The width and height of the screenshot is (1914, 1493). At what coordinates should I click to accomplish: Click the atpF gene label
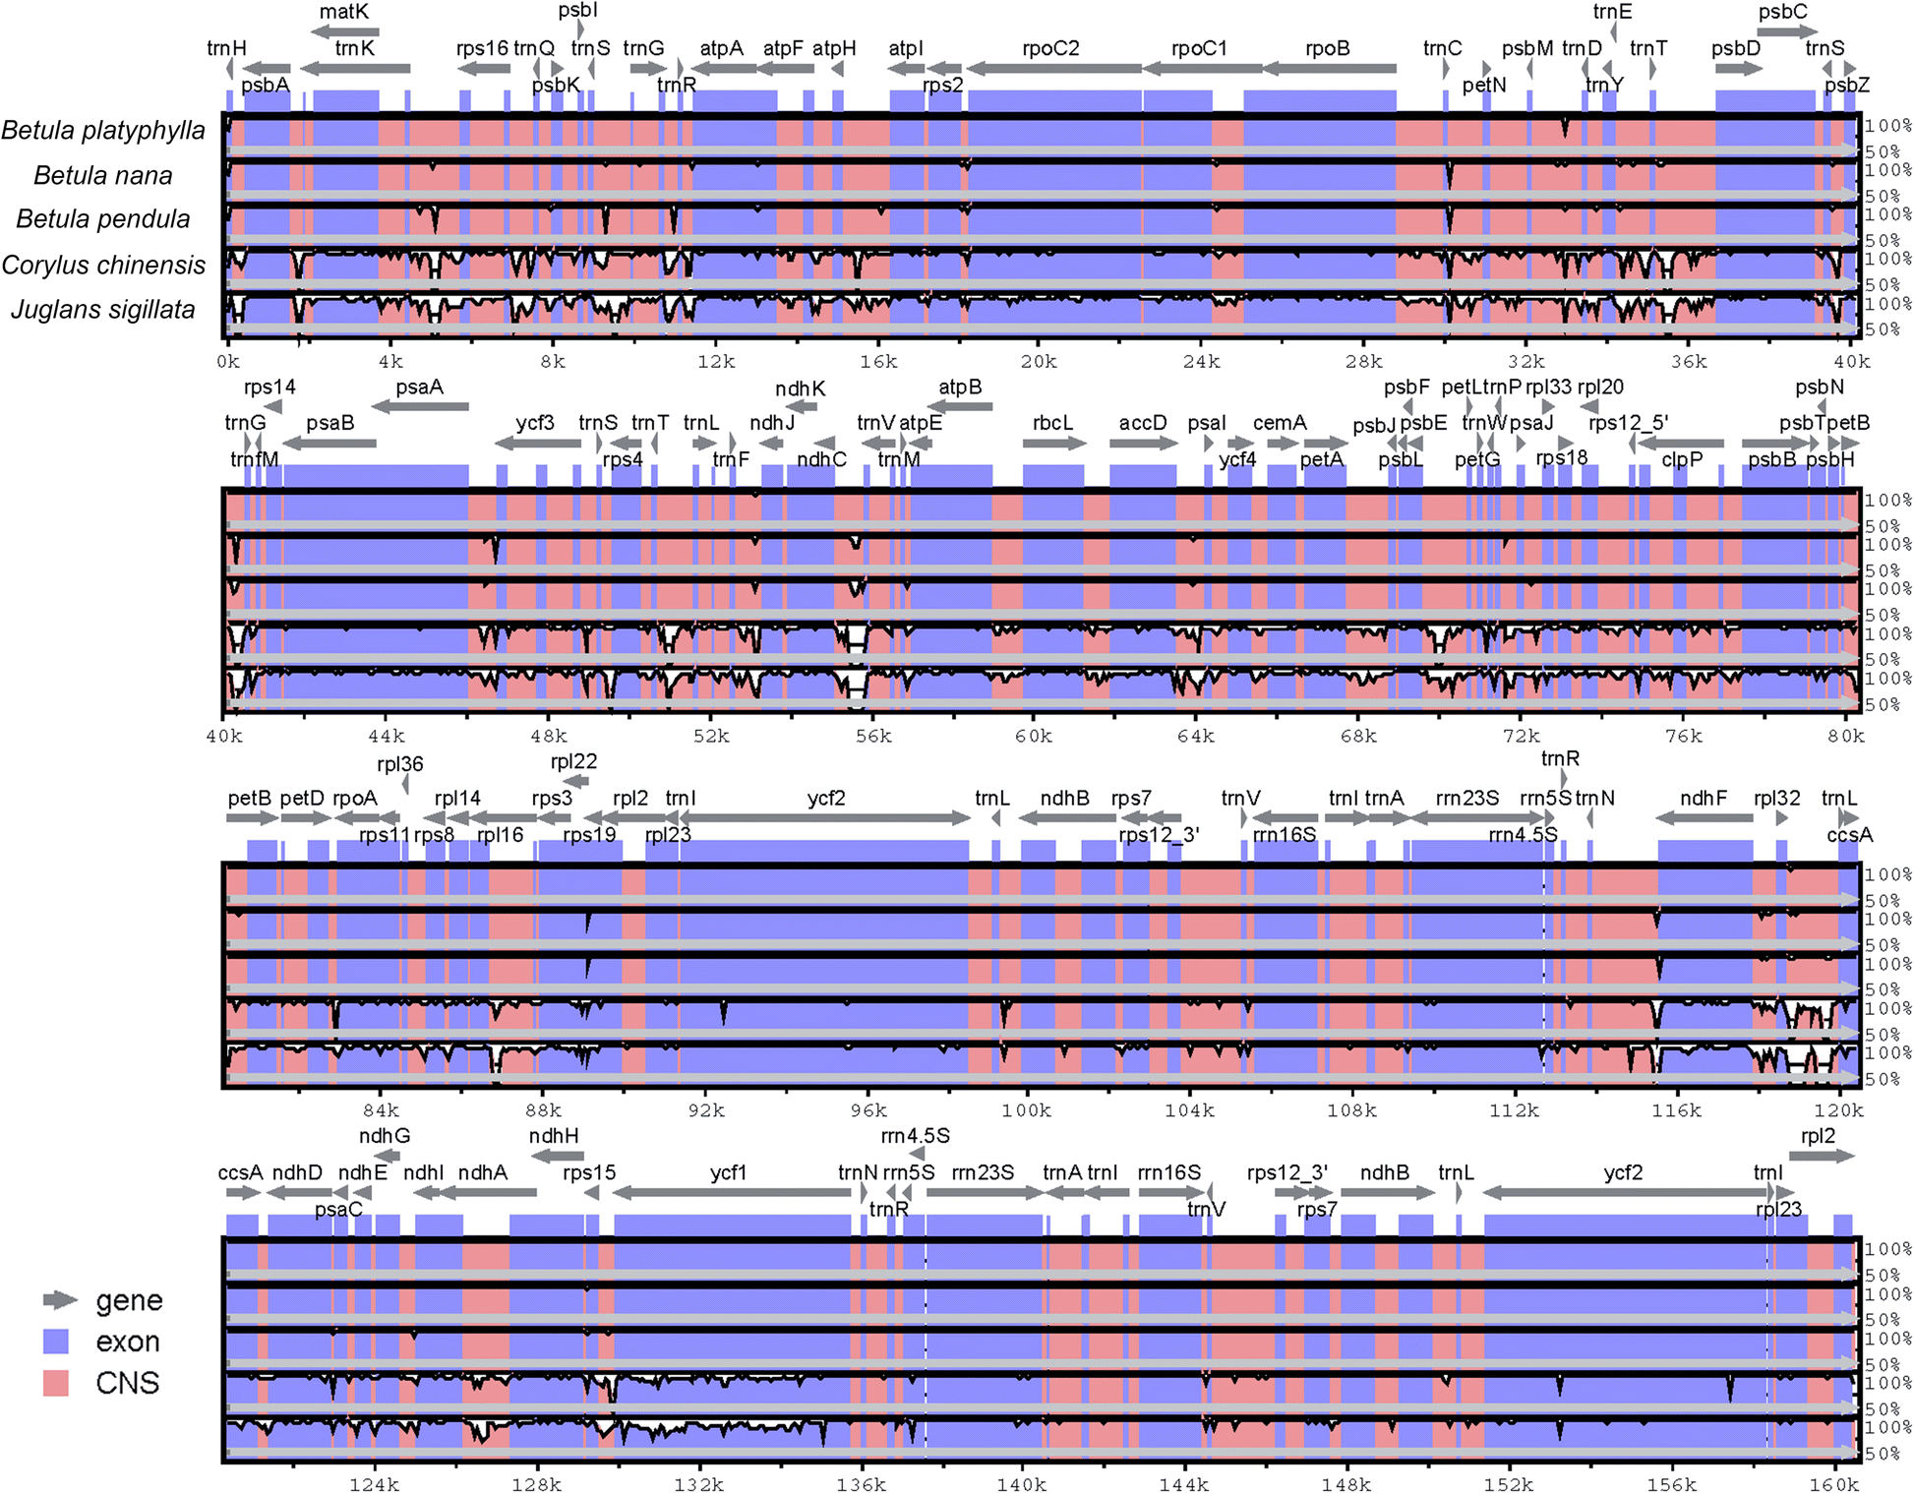coord(784,48)
